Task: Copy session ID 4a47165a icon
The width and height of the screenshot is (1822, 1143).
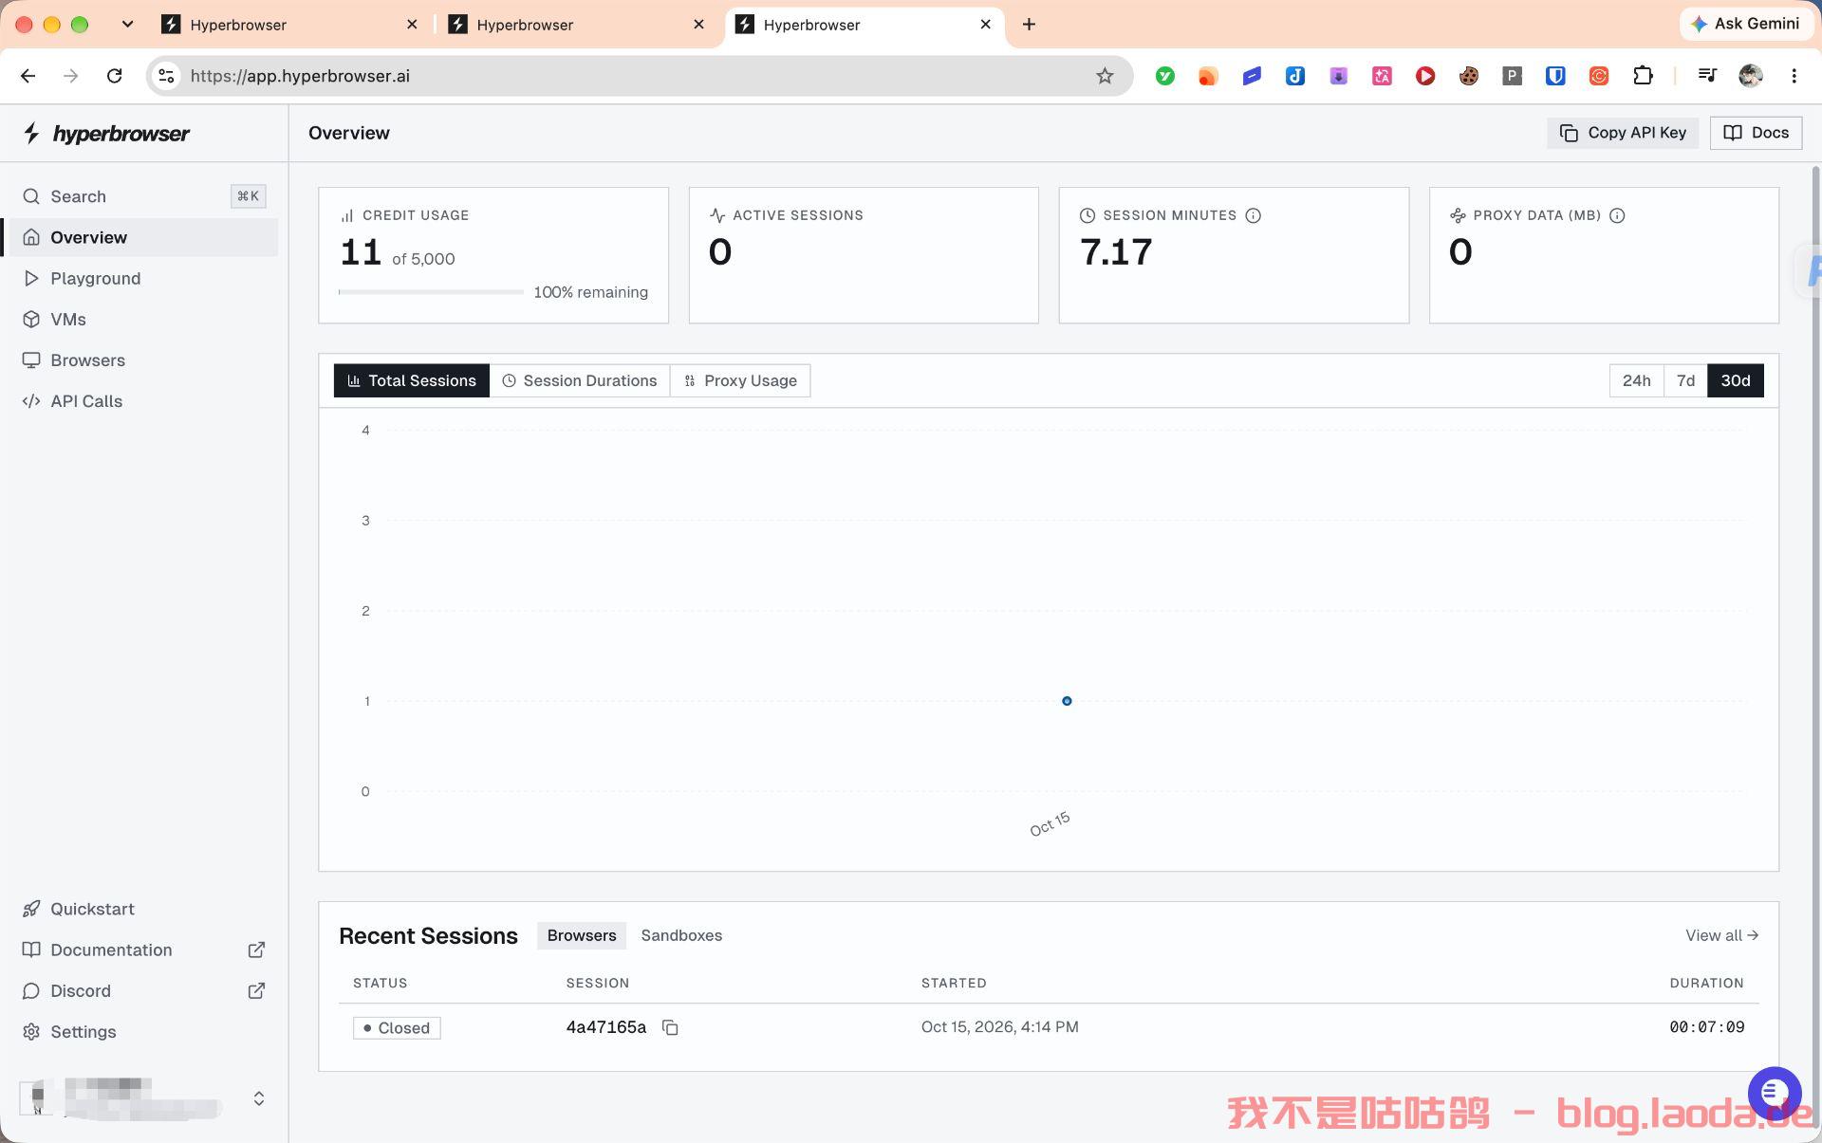Action: point(670,1027)
